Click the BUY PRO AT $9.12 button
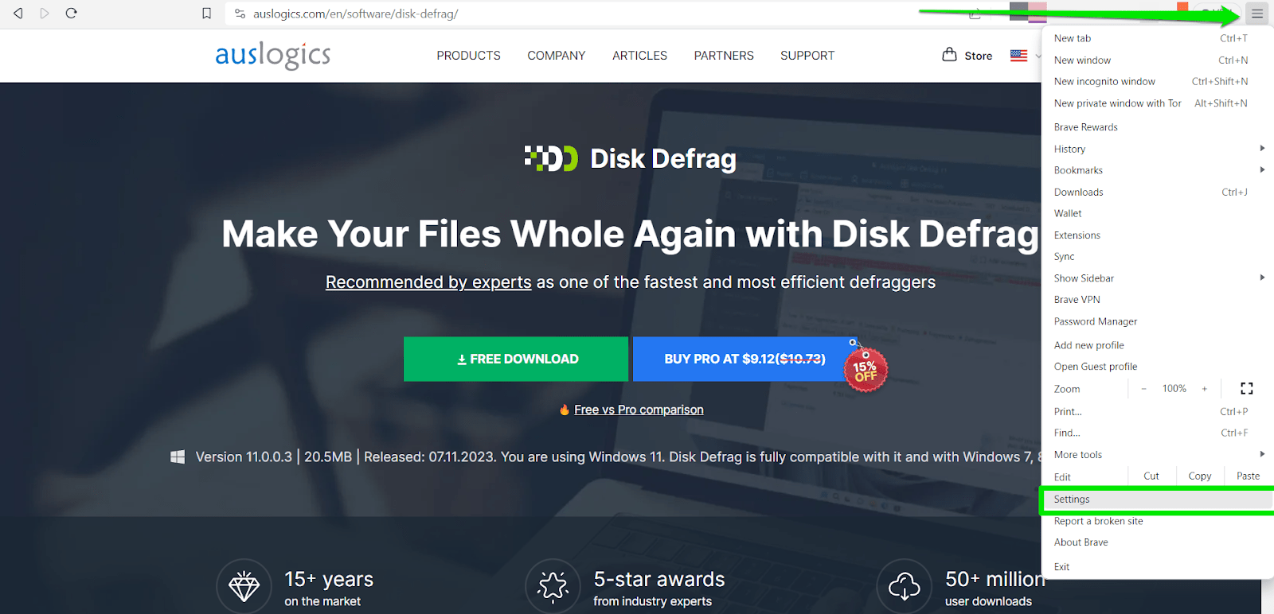The width and height of the screenshot is (1274, 614). tap(744, 359)
